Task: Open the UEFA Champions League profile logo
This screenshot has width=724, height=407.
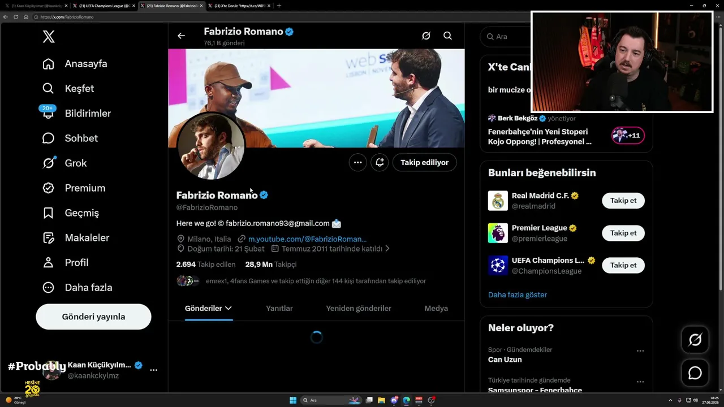Action: click(498, 265)
